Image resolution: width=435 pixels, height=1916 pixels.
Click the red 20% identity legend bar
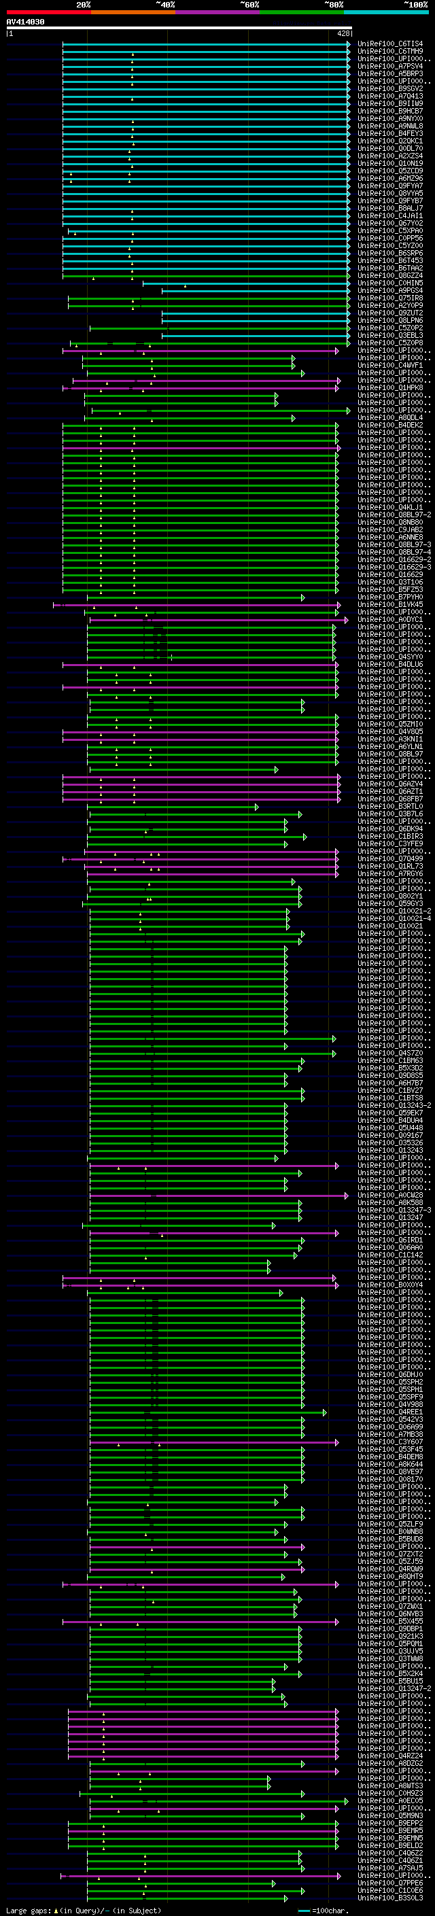(48, 13)
